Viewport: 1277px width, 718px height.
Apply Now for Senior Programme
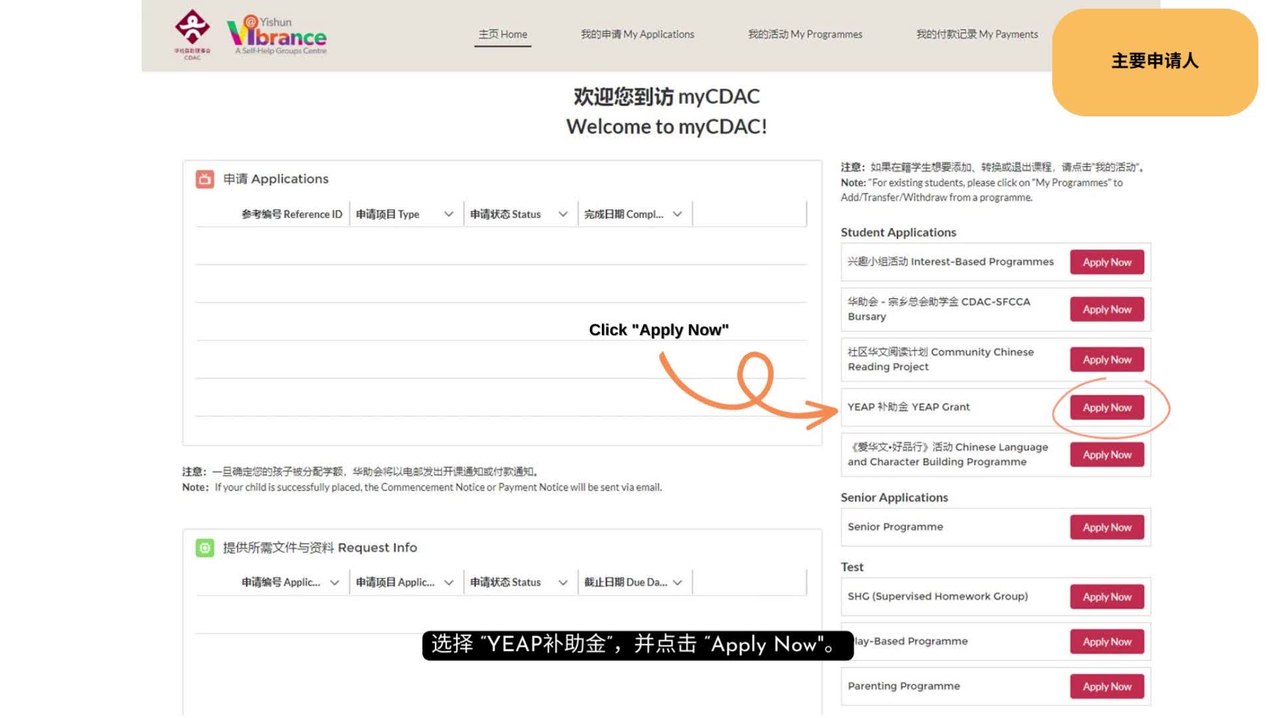click(x=1106, y=527)
